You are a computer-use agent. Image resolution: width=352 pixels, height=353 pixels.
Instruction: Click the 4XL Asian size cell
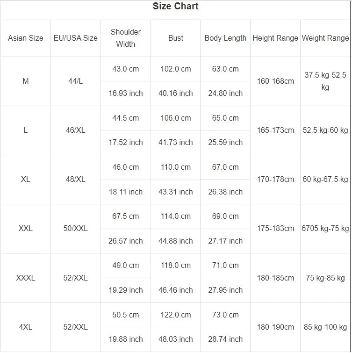[26, 327]
